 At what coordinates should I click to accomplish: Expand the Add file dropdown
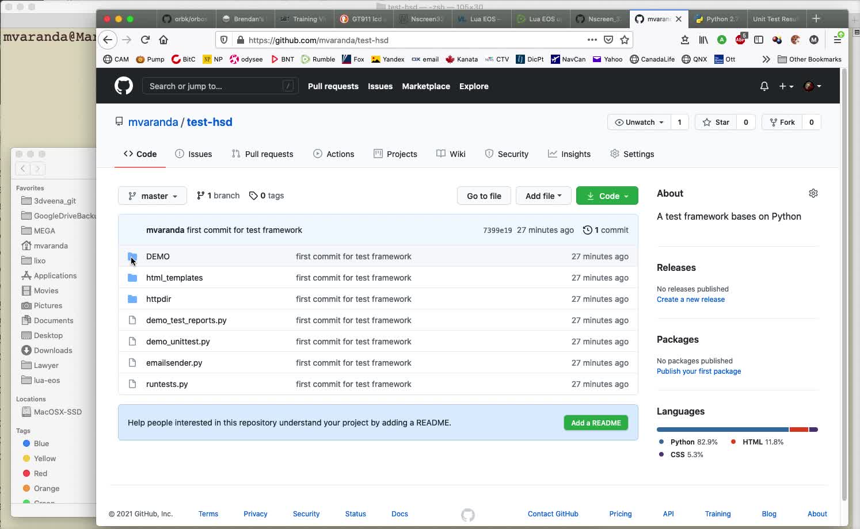tap(543, 195)
